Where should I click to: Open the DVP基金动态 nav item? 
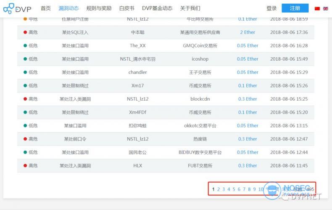157,8
